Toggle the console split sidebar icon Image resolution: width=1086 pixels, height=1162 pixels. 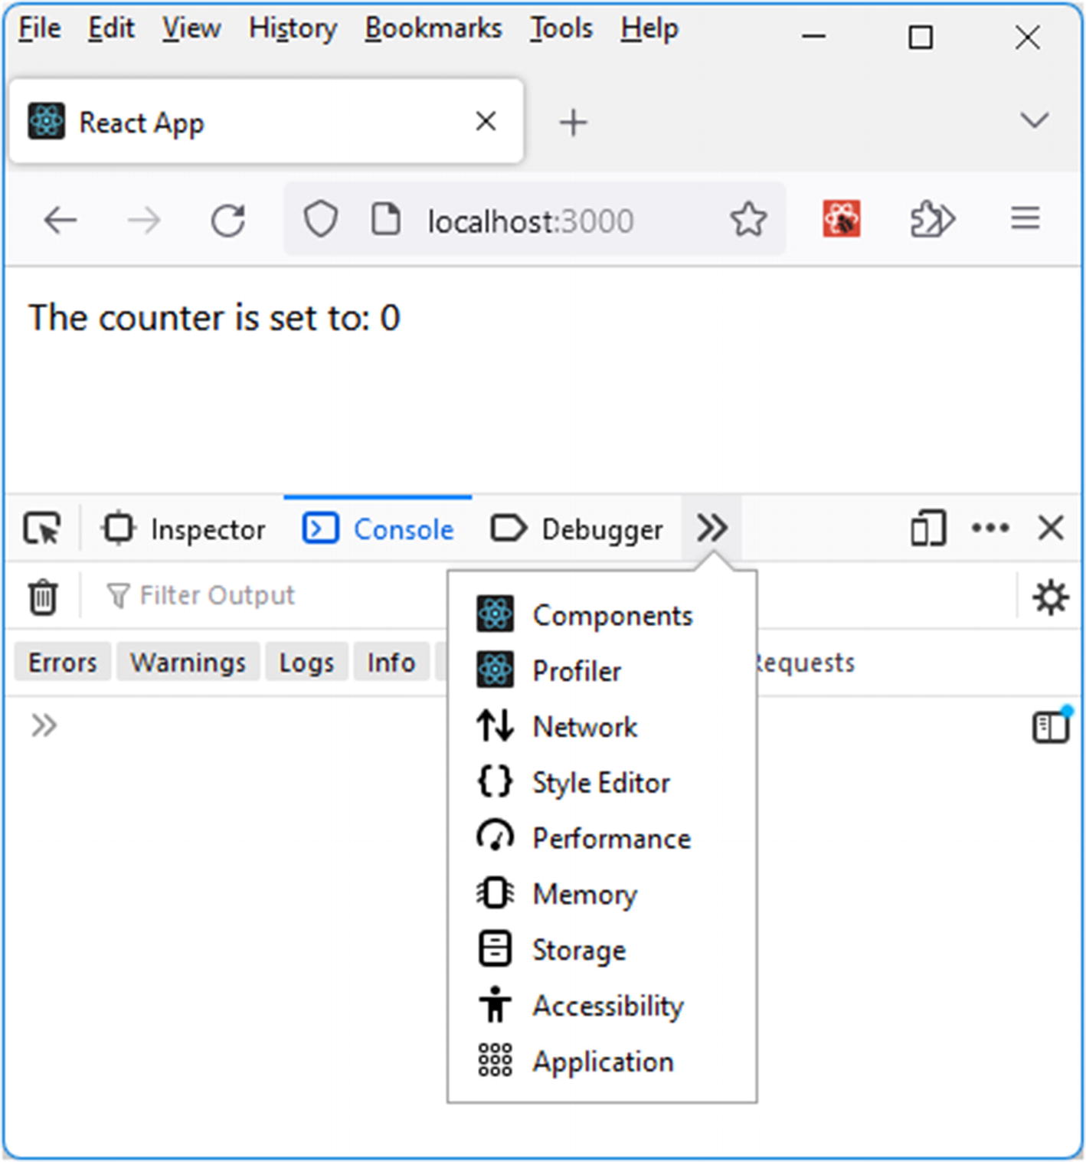(x=1050, y=727)
